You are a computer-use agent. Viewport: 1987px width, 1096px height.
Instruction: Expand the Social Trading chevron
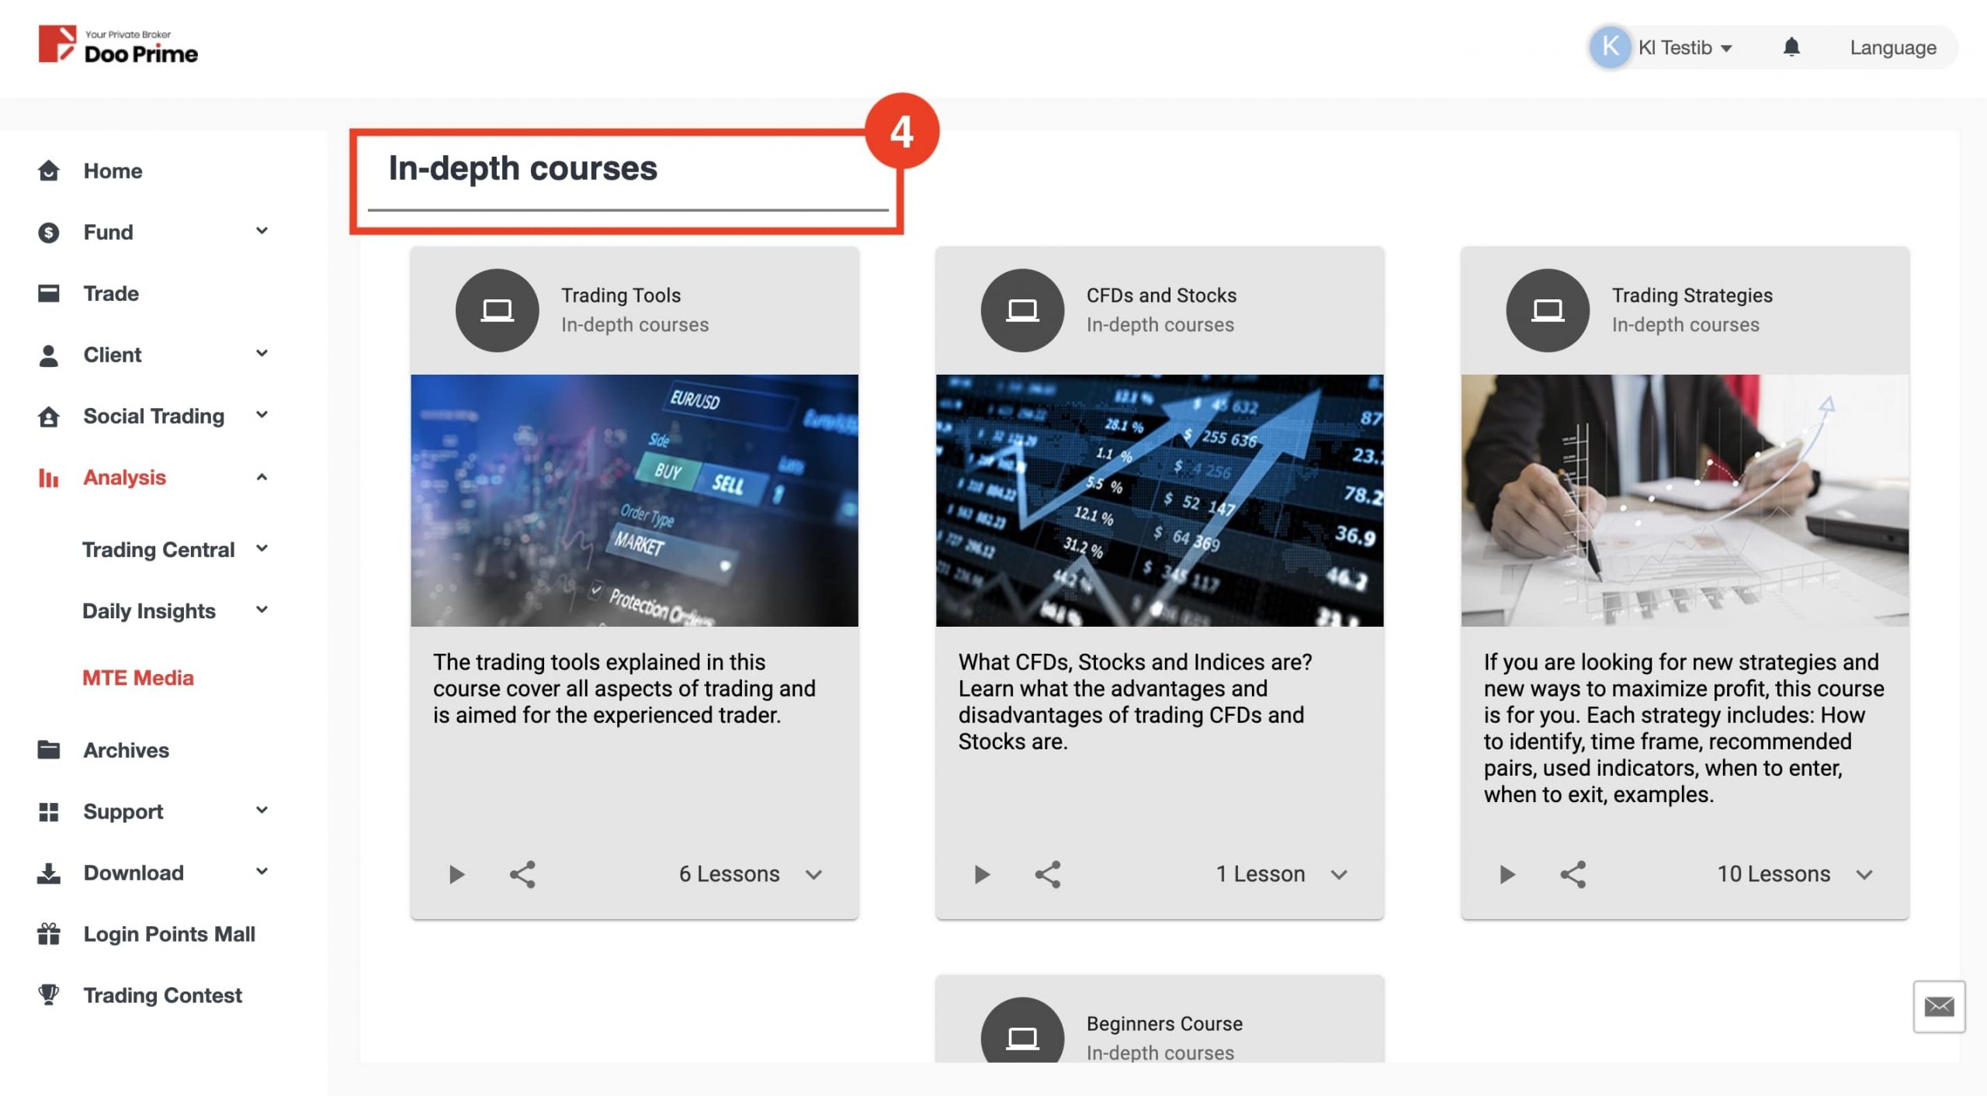(262, 415)
